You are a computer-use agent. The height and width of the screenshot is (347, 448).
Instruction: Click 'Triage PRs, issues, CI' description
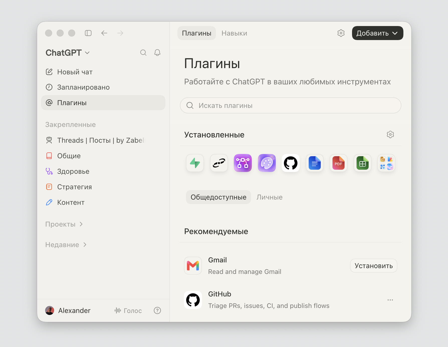pos(269,306)
